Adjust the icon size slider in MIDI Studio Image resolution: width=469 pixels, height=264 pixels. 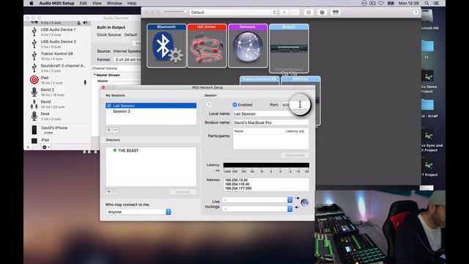coord(175,12)
